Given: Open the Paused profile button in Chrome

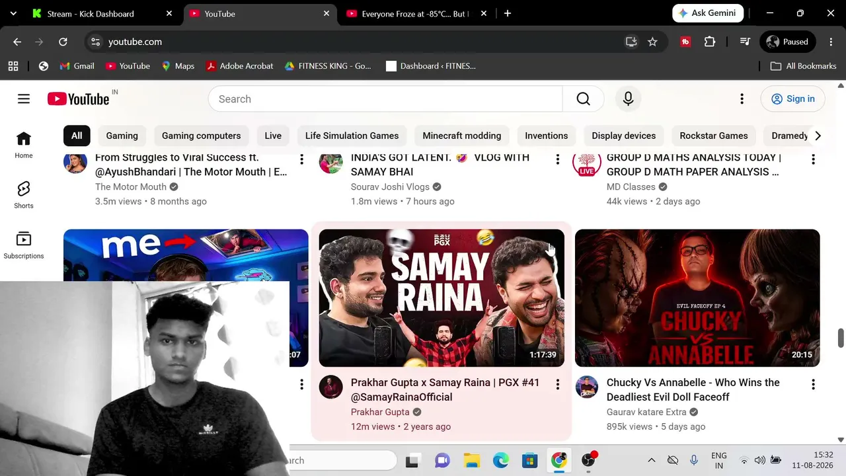Looking at the screenshot, I should point(787,42).
